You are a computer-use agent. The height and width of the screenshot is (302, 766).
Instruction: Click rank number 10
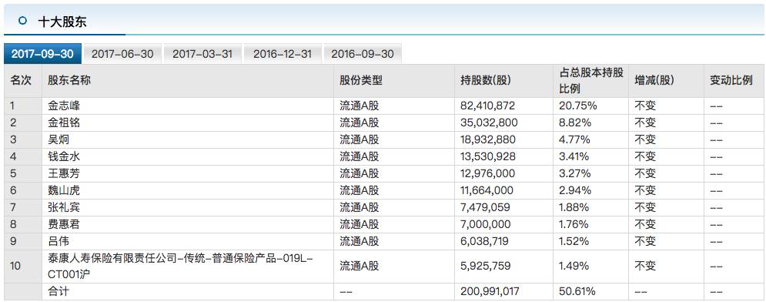(15, 267)
